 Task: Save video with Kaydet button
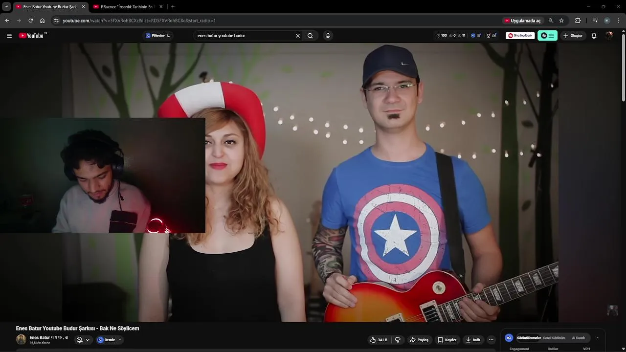[x=447, y=340]
